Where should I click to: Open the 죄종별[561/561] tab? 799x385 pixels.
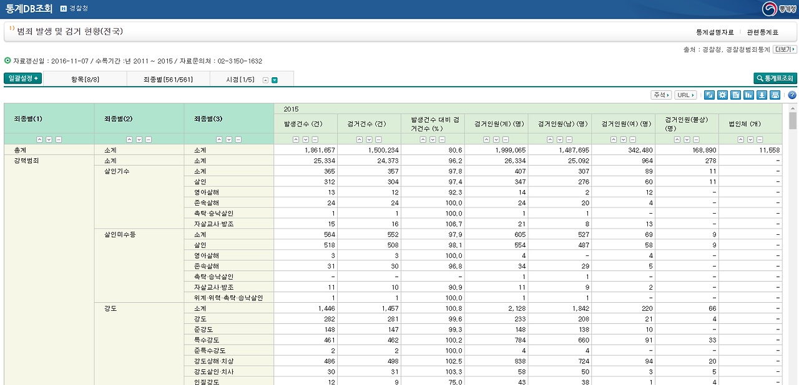coord(168,79)
